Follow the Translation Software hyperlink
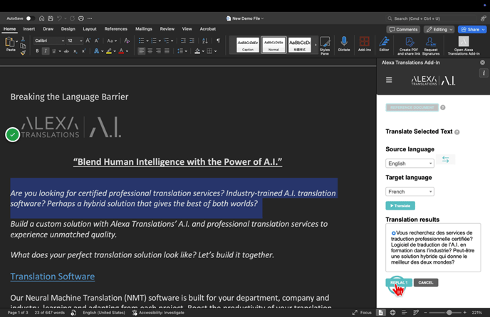 [x=53, y=276]
